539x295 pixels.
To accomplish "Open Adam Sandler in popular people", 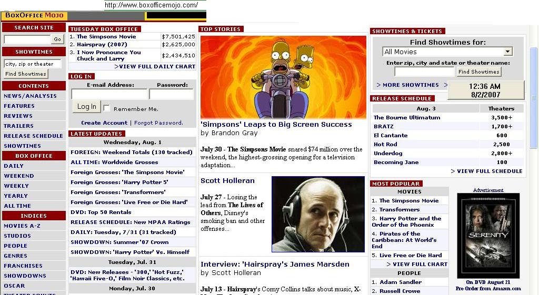I will 401,282.
